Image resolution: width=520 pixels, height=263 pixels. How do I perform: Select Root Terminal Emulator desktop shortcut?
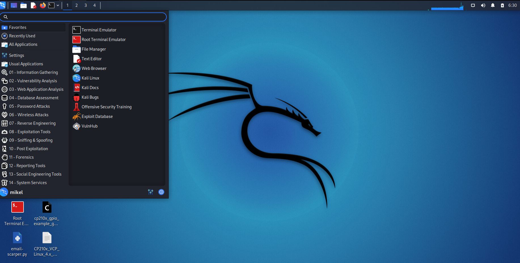tap(17, 214)
